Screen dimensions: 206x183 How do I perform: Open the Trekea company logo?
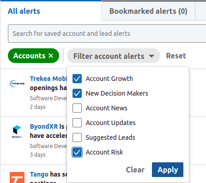[17, 84]
